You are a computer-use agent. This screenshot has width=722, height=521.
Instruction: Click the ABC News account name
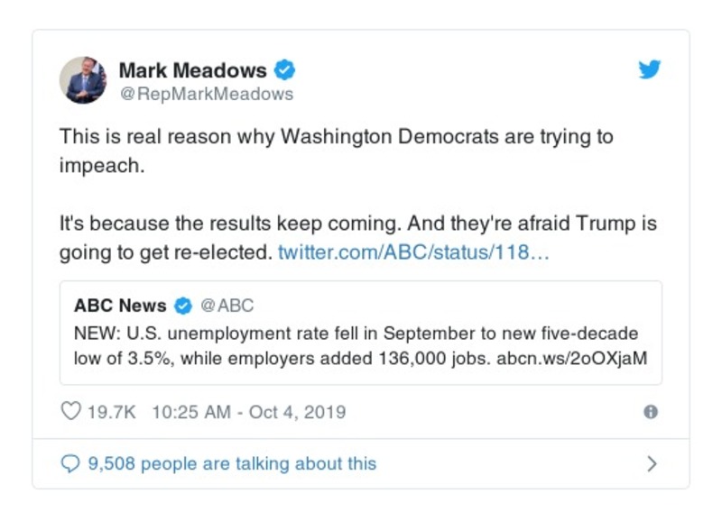[x=120, y=305]
